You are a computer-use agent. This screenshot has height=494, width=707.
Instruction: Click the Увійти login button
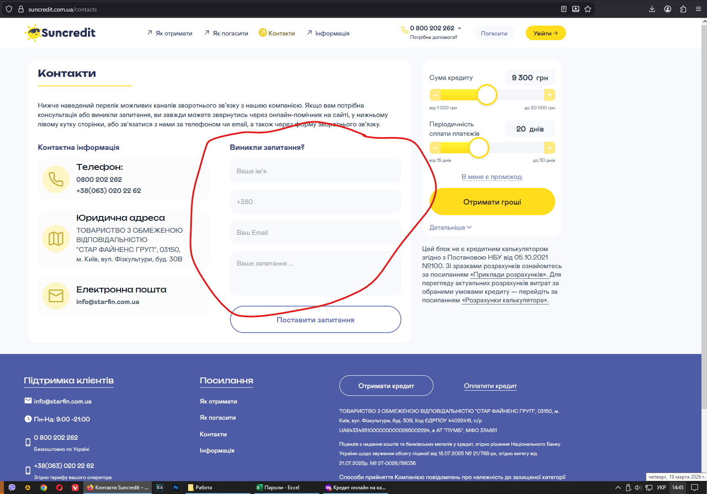(546, 33)
